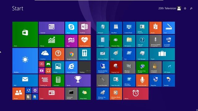Open the Run tile
Viewport: 198px width, 111px height.
click(x=129, y=54)
